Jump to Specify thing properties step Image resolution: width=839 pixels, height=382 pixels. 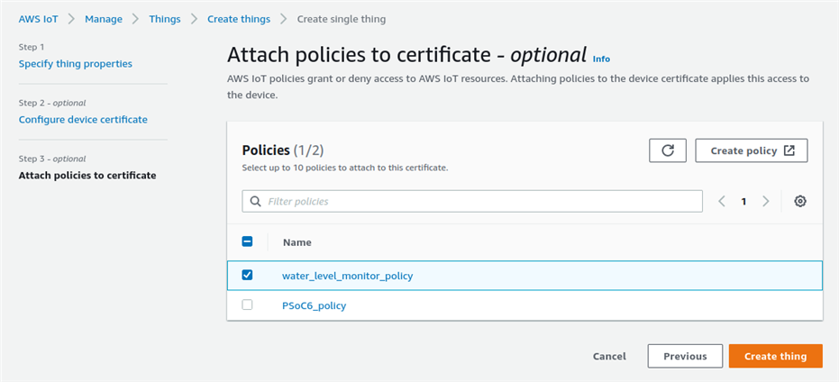tap(76, 64)
